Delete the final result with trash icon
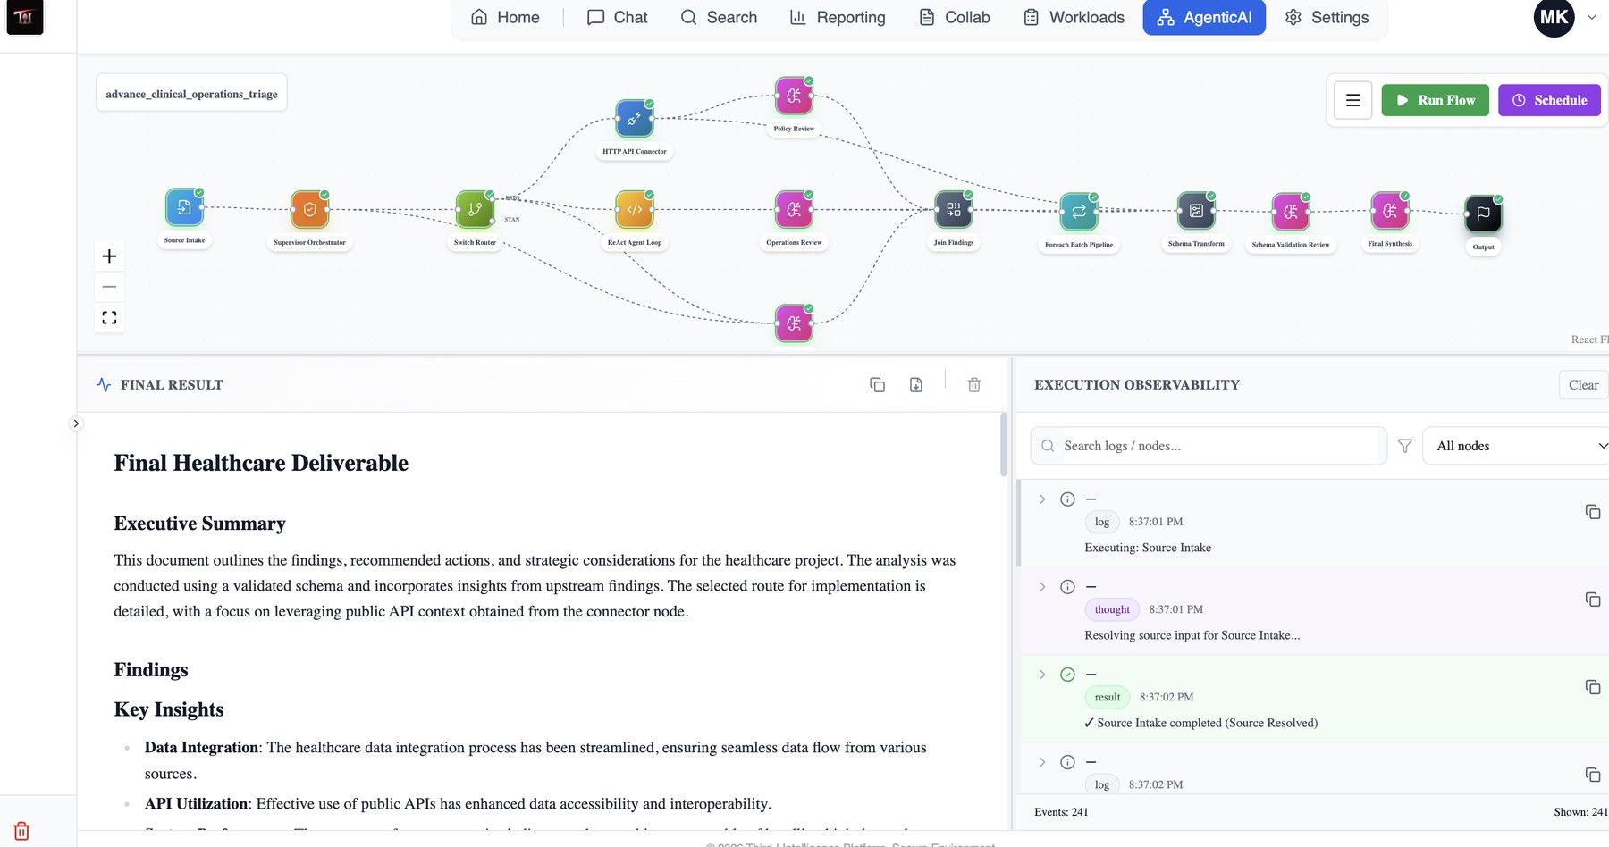Screen dimensions: 1609x847 [974, 384]
